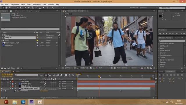Select the Unified Camera tool
This screenshot has width=186, height=105.
pos(18,8)
